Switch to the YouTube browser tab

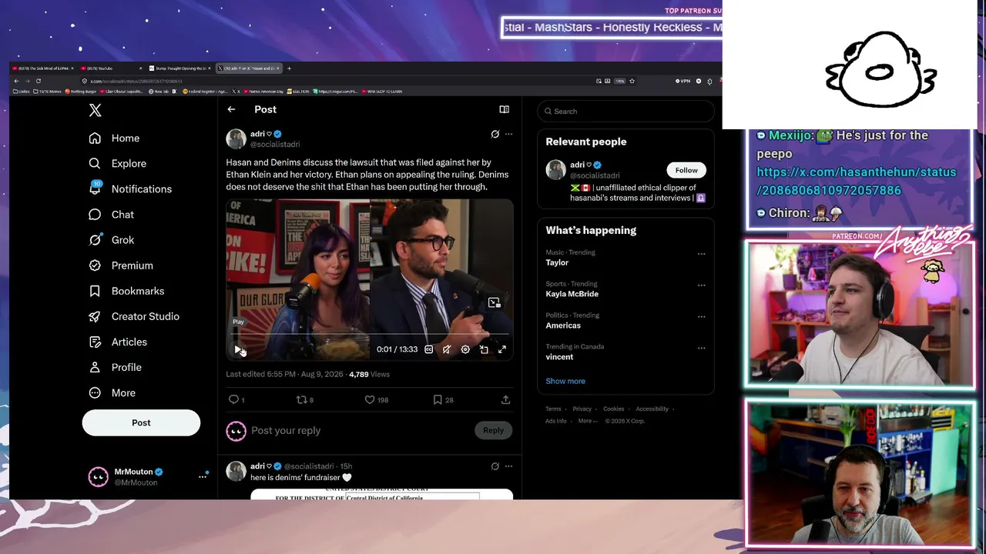click(112, 68)
